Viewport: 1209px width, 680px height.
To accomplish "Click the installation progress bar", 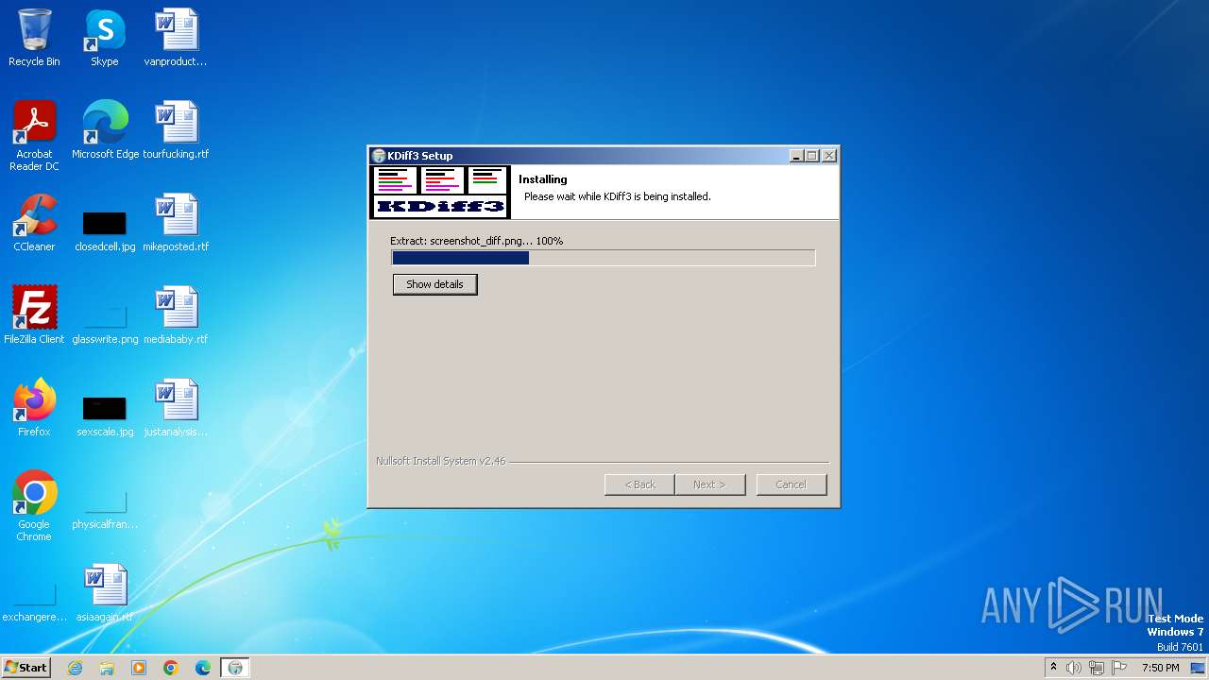I will [x=604, y=258].
